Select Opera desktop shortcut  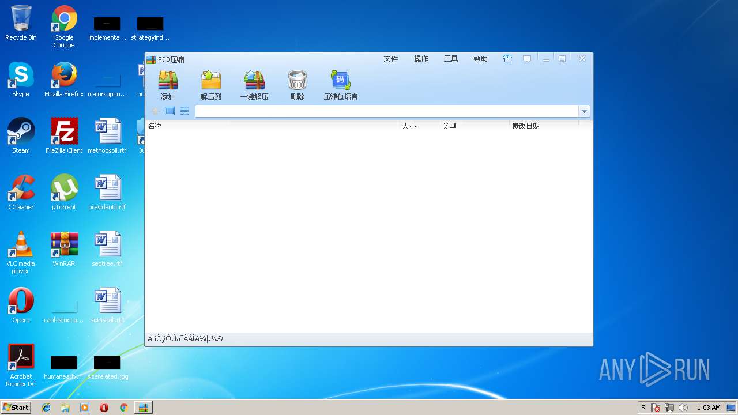(21, 305)
